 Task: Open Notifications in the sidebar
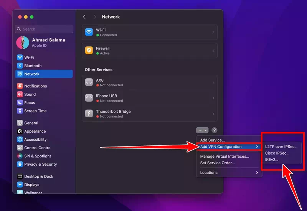pos(44,86)
